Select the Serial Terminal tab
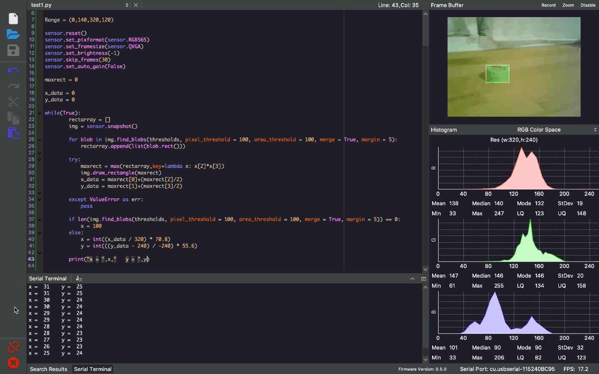This screenshot has width=599, height=374. [93, 369]
